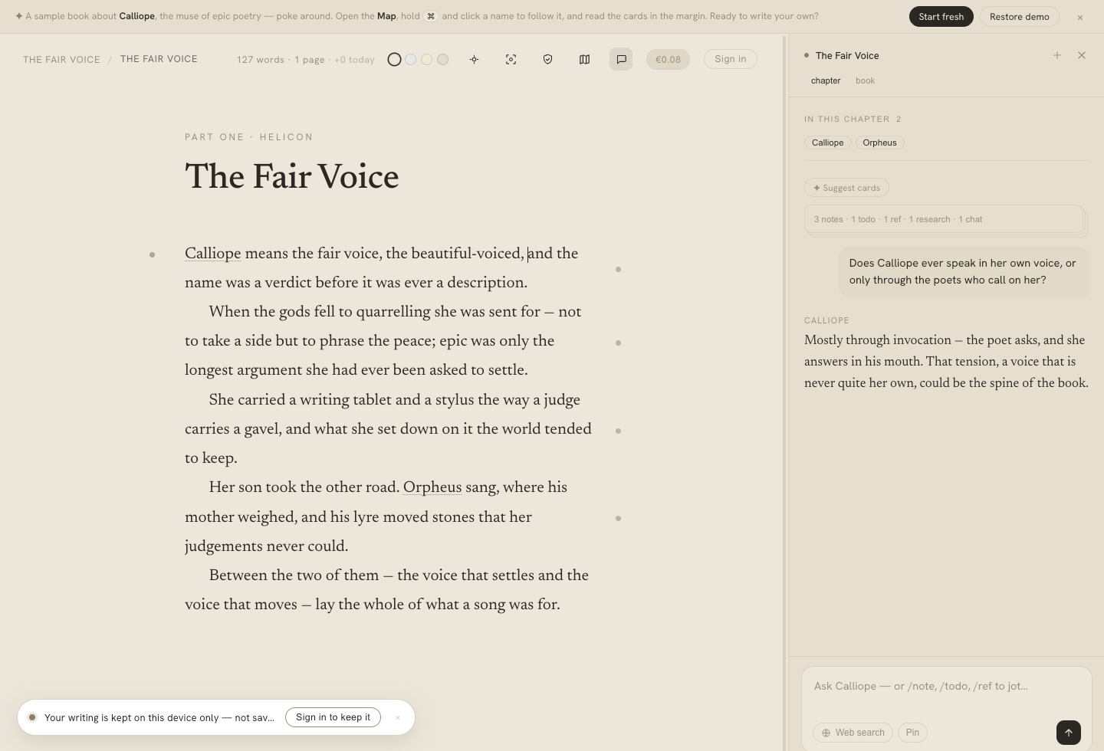
Task: Click first THE FAIR VOICE breadcrumb
Action: pyautogui.click(x=61, y=59)
